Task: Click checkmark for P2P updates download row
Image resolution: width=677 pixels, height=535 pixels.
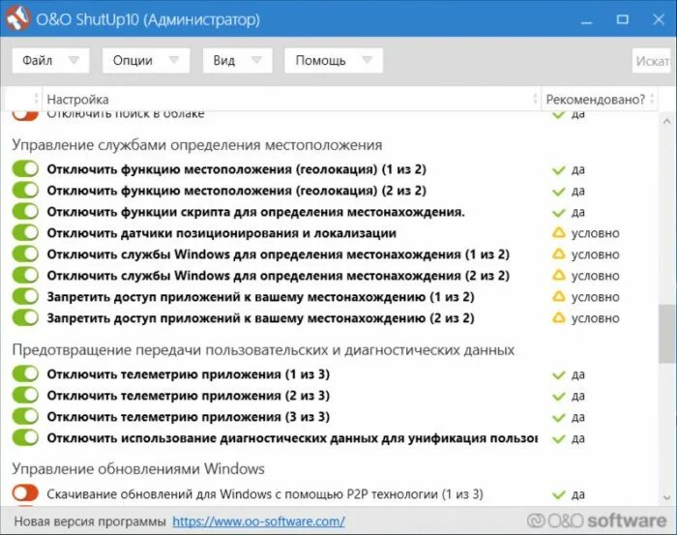Action: click(559, 494)
